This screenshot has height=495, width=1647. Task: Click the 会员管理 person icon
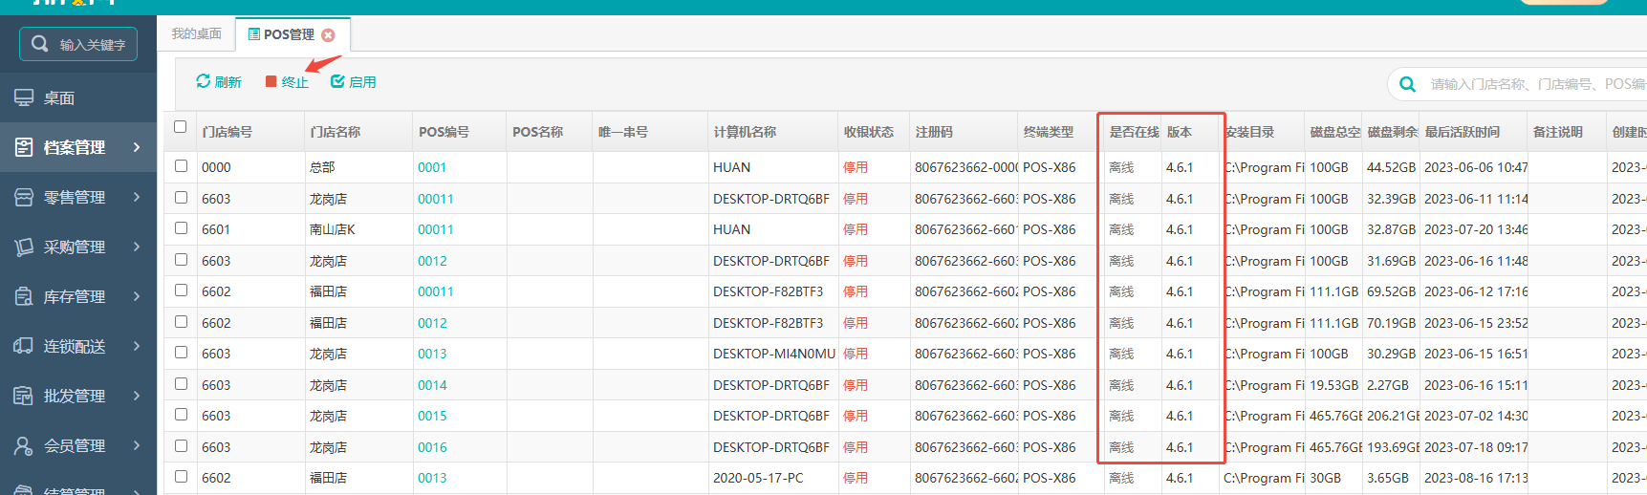(24, 445)
